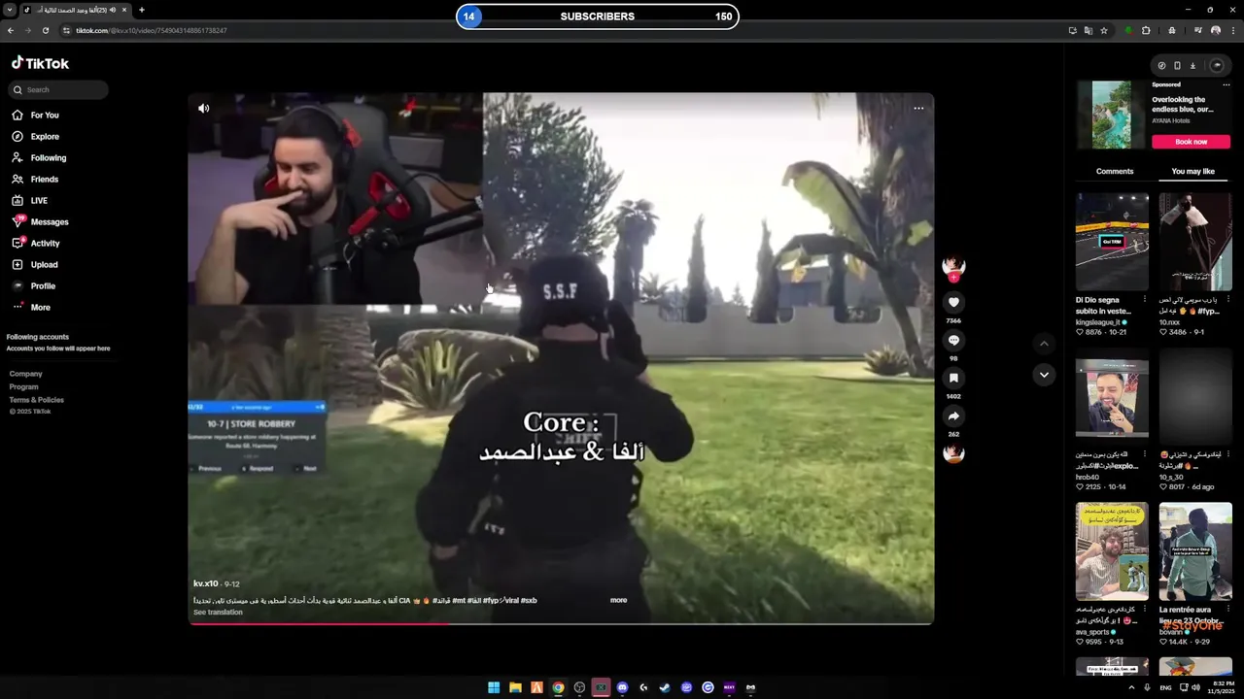Open a new Chrome tab

[x=141, y=10]
